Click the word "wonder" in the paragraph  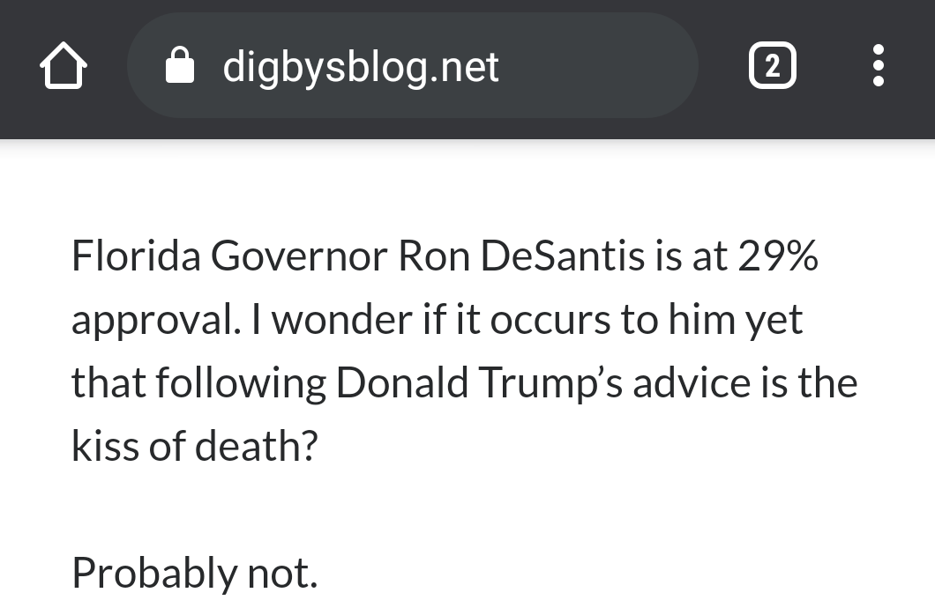pos(341,320)
